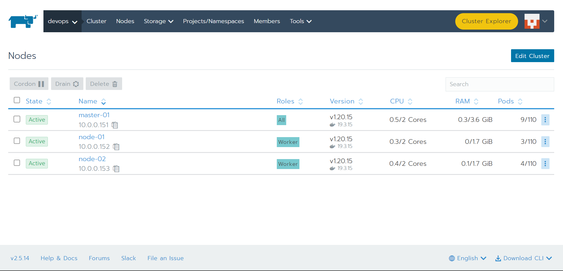The height and width of the screenshot is (271, 563).
Task: Open the user account dropdown chevron
Action: (545, 21)
